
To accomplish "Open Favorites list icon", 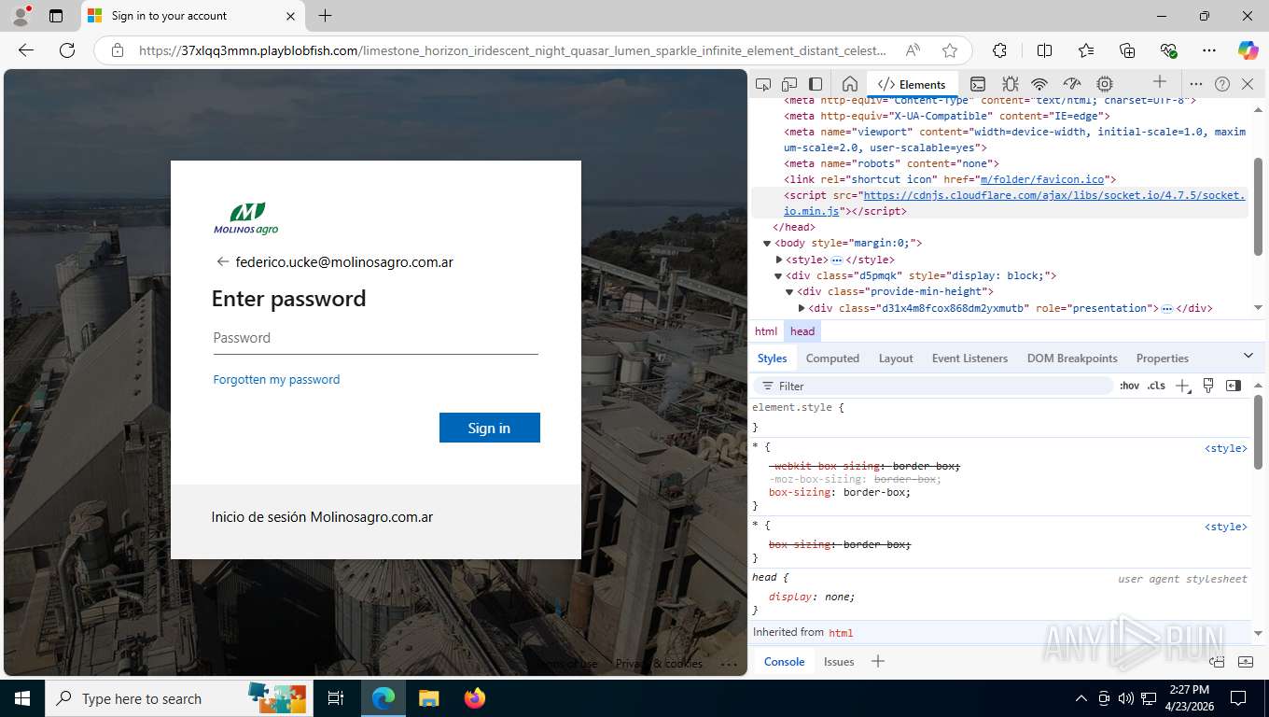I will [1086, 50].
